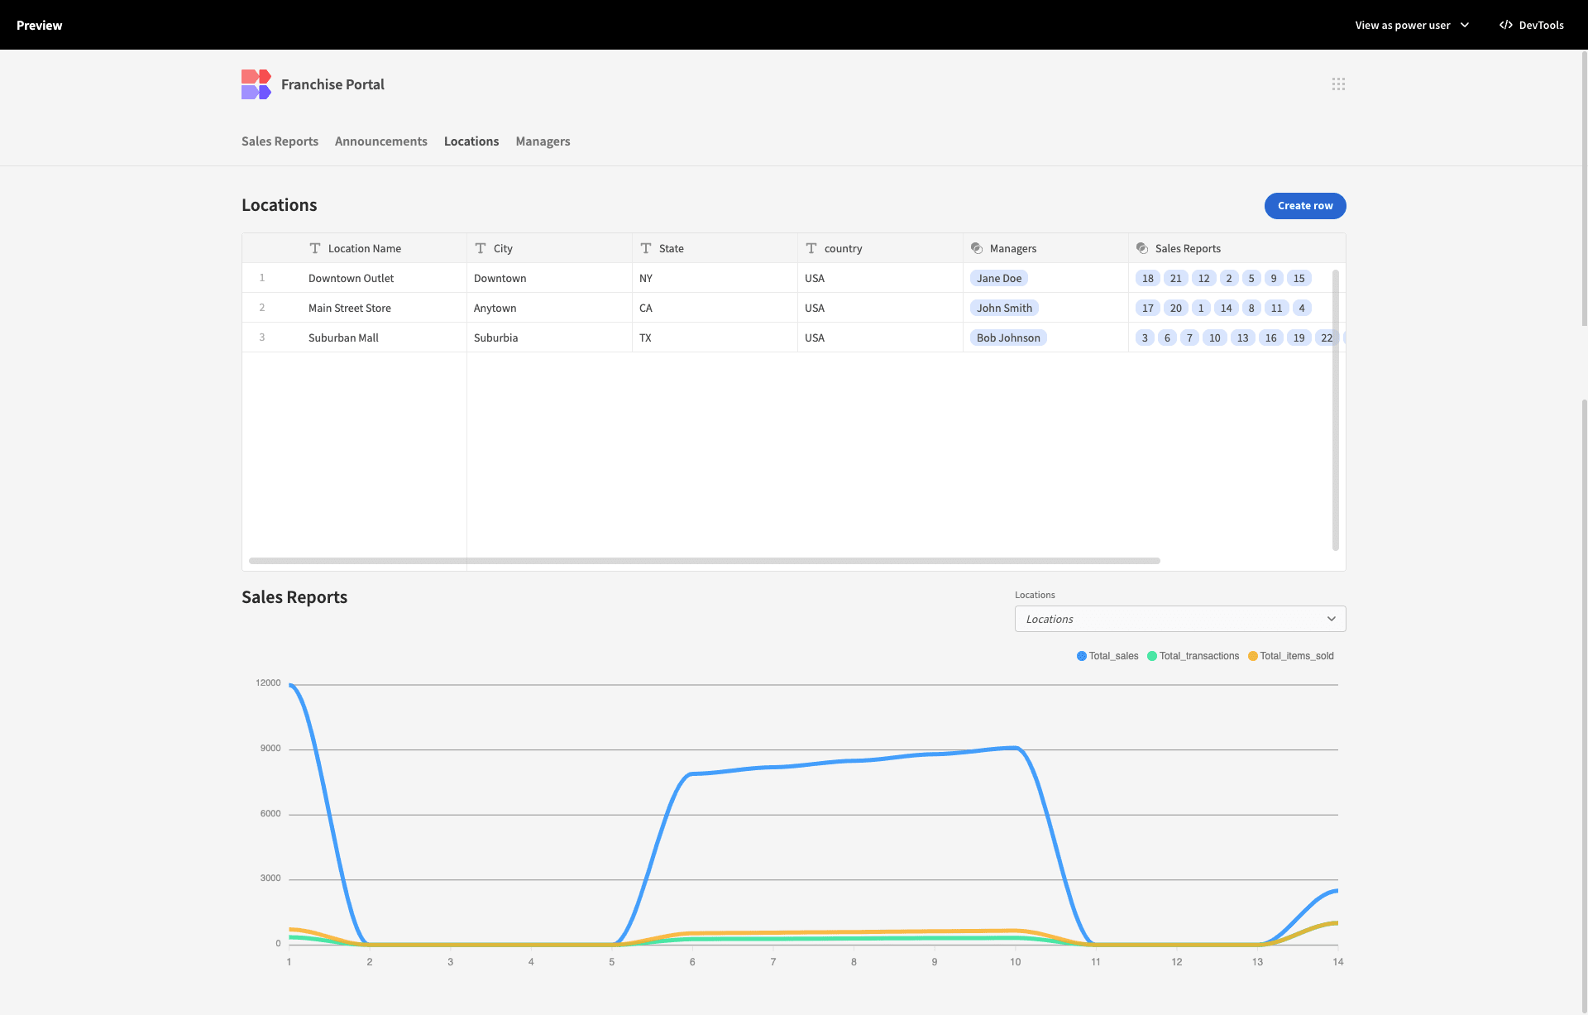Screen dimensions: 1588x1015
Task: Click the Location Name column text-type icon
Action: pos(315,248)
